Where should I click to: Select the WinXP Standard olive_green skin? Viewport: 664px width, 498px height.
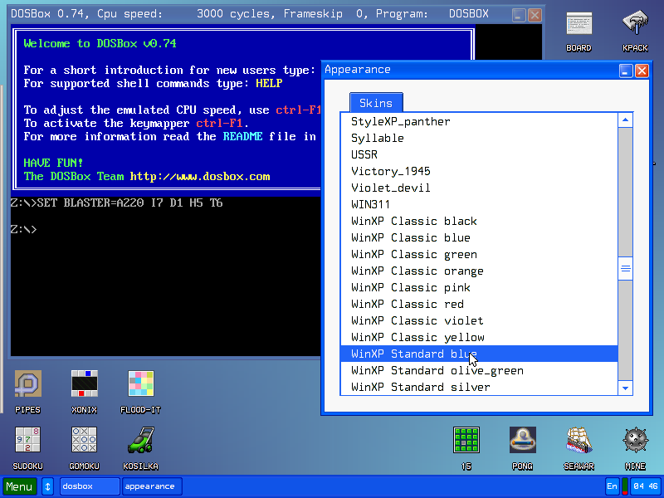pos(479,370)
